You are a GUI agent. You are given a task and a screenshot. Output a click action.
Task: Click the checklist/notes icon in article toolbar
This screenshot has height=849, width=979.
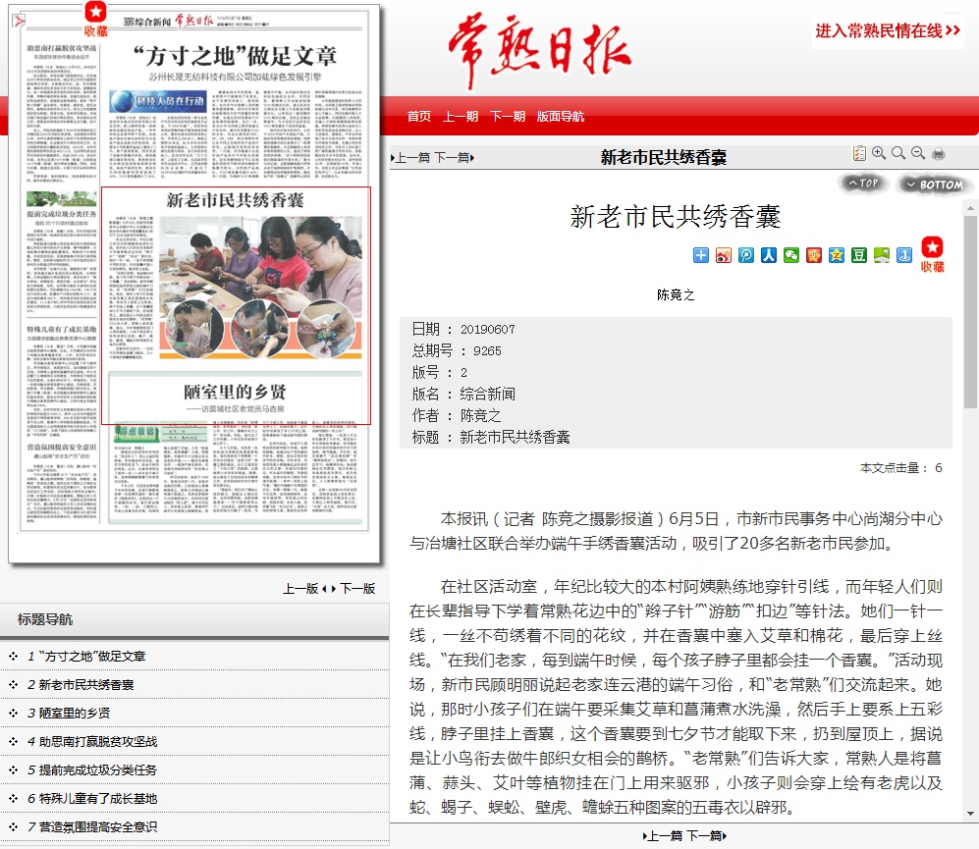(859, 153)
